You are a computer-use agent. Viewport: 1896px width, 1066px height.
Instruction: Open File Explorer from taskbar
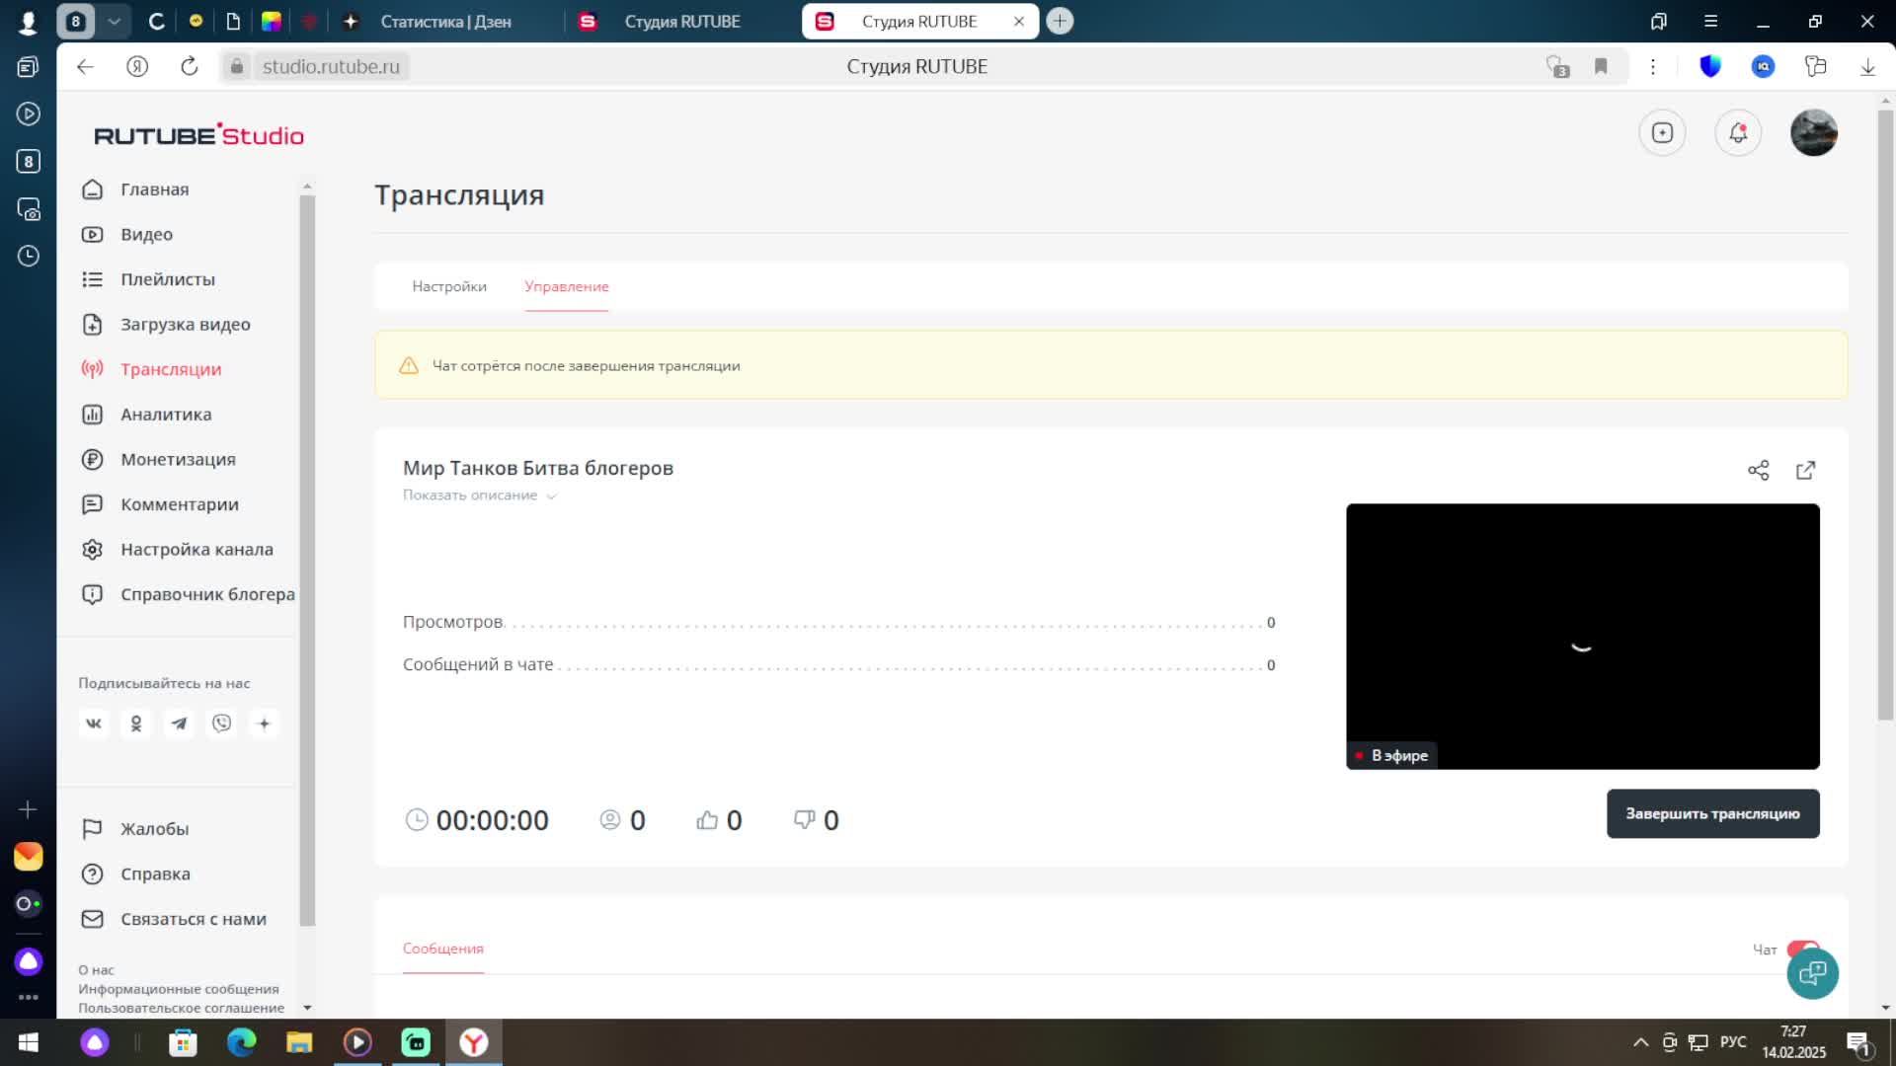[299, 1042]
